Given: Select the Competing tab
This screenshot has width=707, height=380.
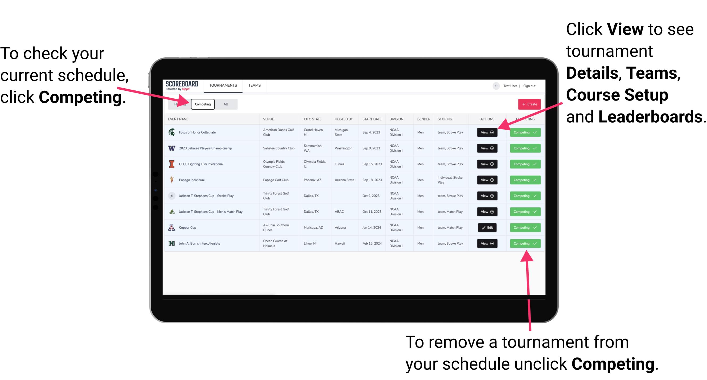Looking at the screenshot, I should (x=202, y=104).
